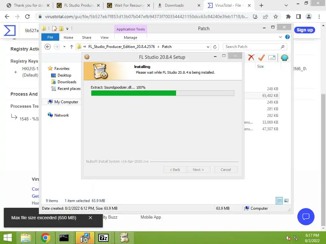Click the Size column header

coord(260,66)
